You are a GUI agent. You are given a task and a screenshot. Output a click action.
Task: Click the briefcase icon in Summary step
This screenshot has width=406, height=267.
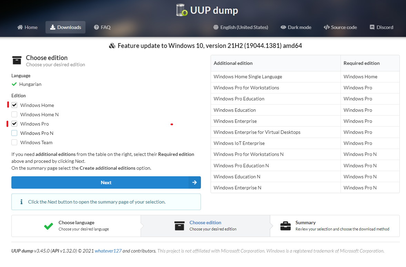click(x=286, y=226)
